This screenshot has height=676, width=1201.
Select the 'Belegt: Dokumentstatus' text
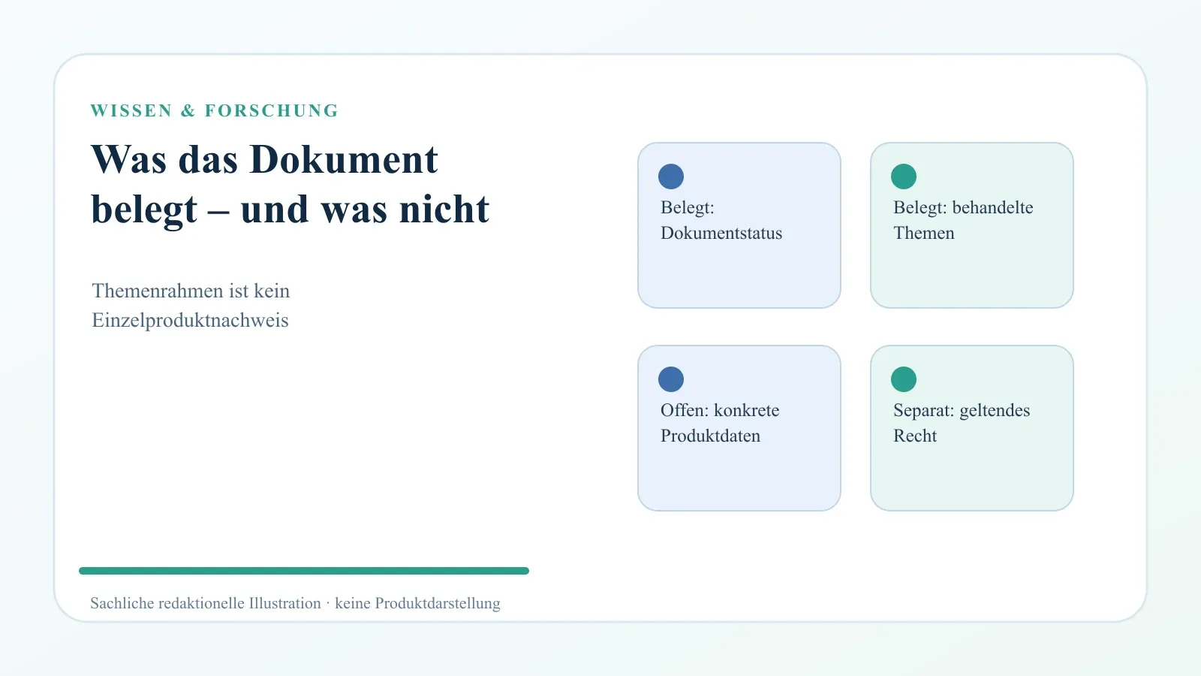pyautogui.click(x=721, y=220)
